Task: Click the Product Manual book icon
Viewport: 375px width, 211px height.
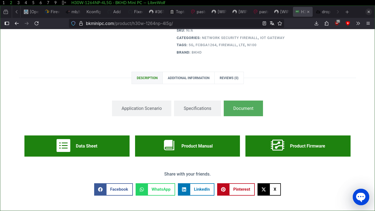Action: 169,145
